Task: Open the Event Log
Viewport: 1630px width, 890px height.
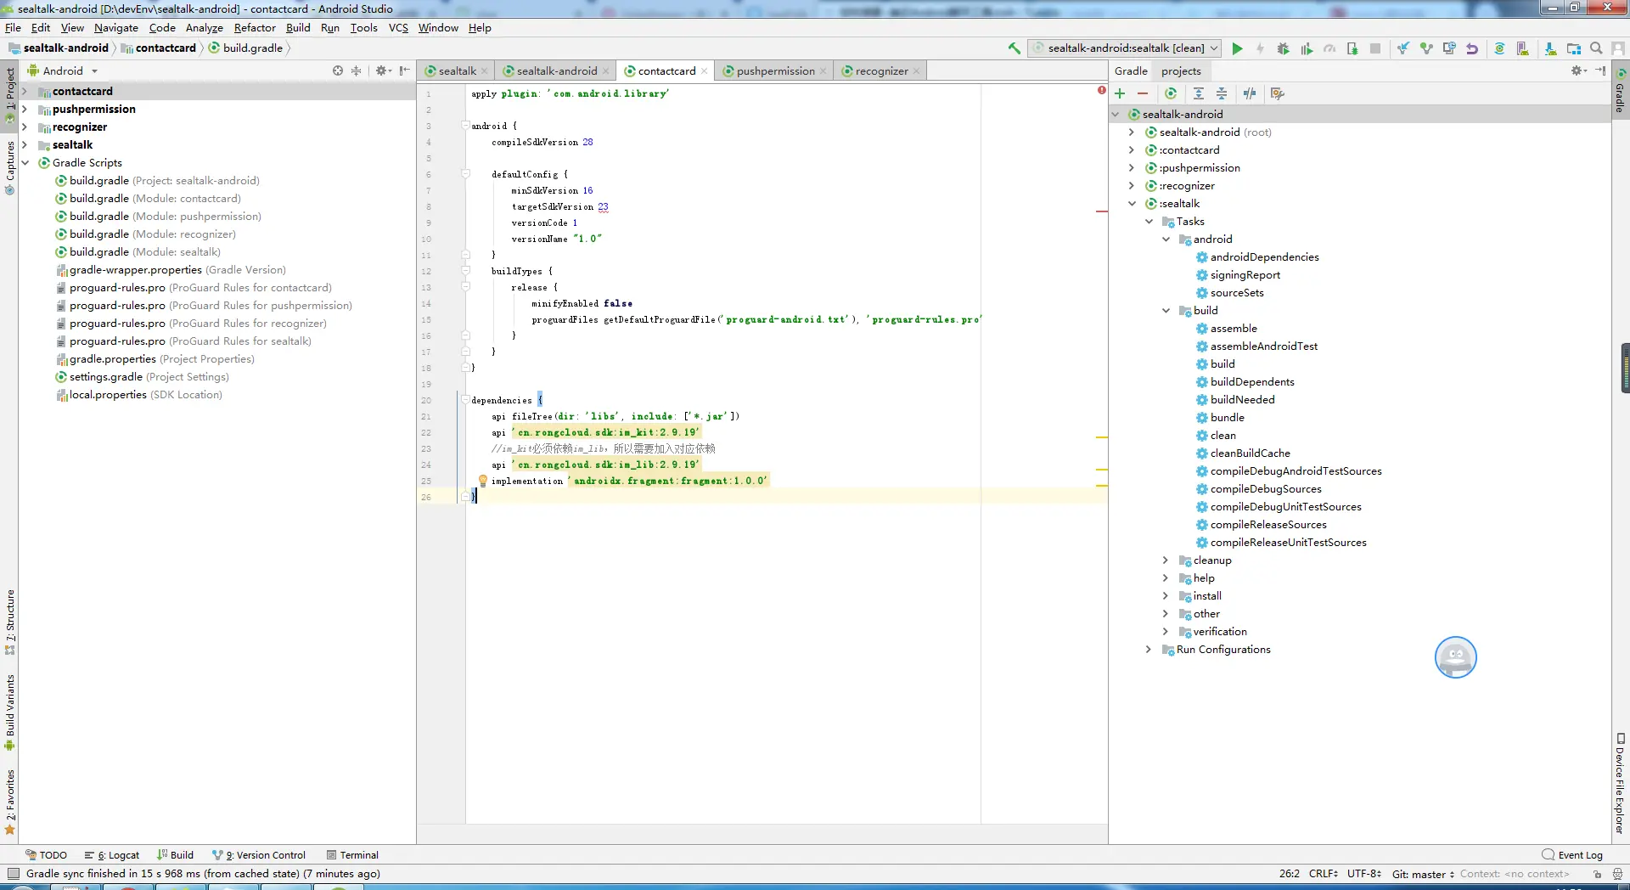Action: (1573, 855)
